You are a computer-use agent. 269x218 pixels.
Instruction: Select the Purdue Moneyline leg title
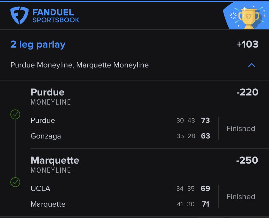[51, 96]
